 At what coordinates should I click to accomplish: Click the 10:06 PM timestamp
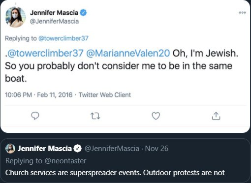18,95
